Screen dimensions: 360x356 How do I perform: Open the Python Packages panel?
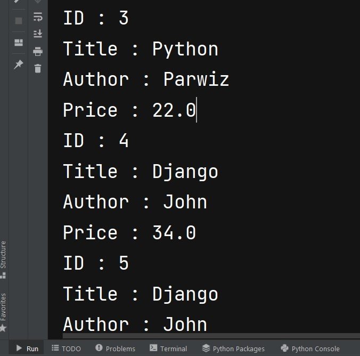point(233,349)
